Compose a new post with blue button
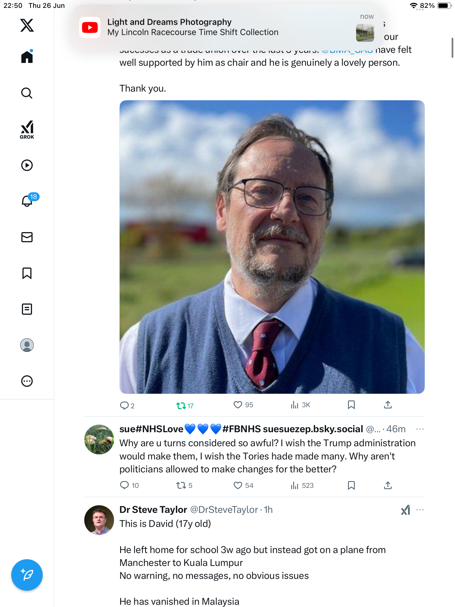Viewport: 455px width, 607px height. (x=27, y=575)
